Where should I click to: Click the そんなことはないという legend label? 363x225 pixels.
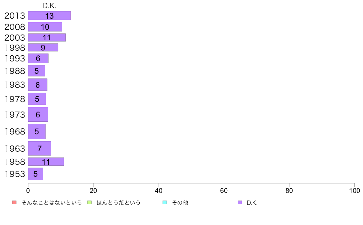(52, 203)
